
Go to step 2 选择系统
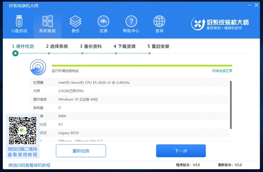tap(57, 46)
